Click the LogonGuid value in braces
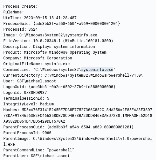Viewport: 158px width, 160px height. [72, 87]
